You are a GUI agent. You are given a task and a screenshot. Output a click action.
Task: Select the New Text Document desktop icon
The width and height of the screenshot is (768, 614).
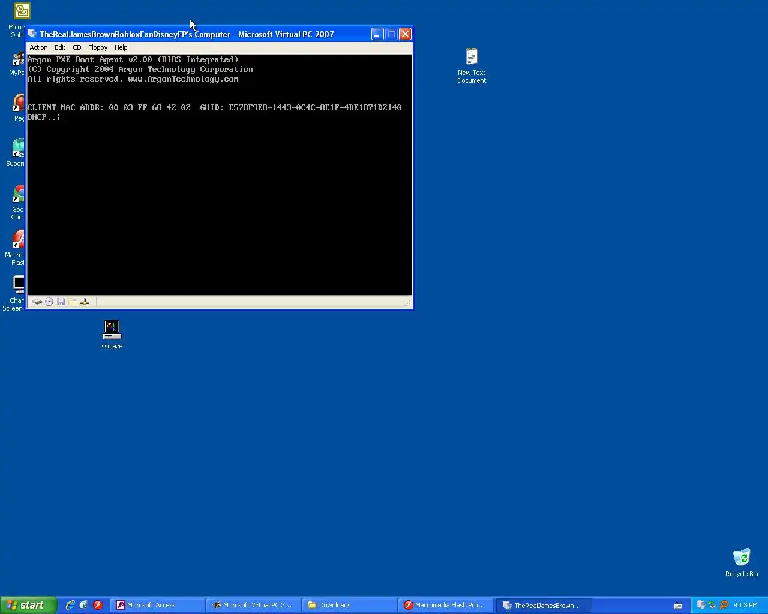point(472,66)
